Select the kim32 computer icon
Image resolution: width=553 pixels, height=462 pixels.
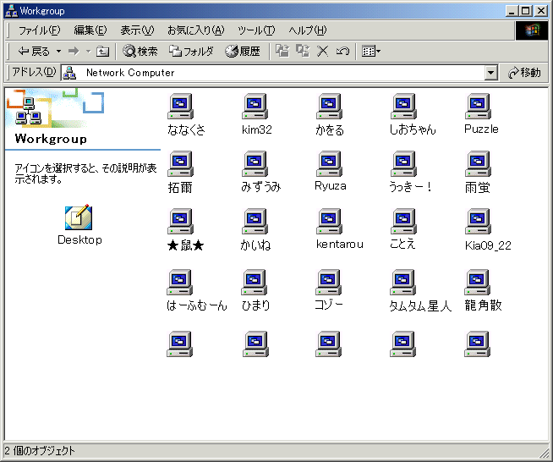(255, 107)
